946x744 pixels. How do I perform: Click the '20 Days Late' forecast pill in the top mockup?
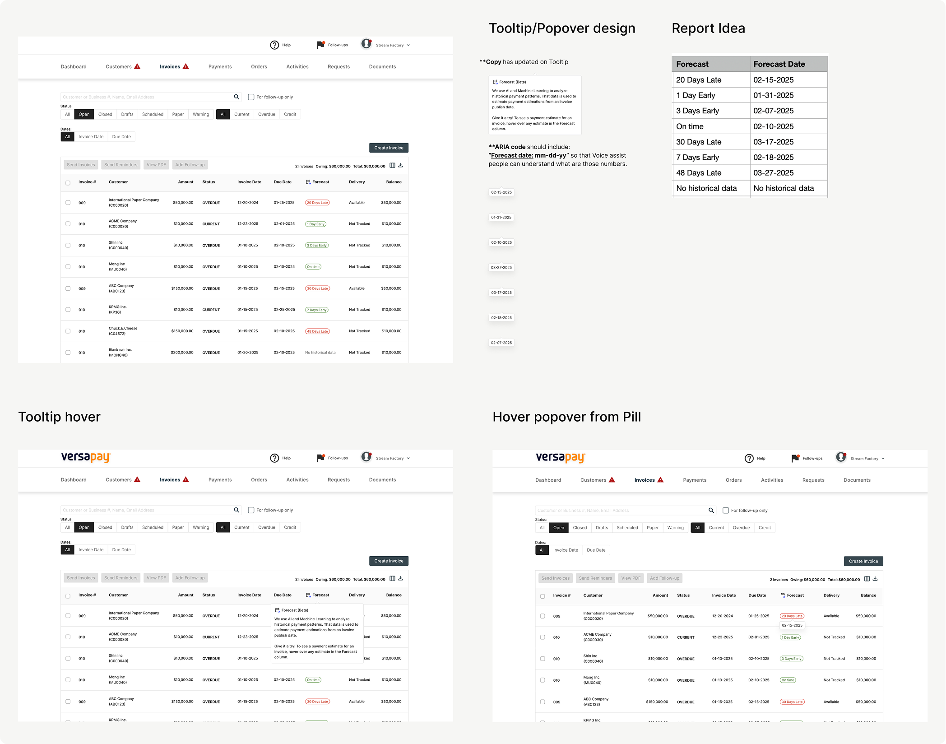click(x=317, y=203)
